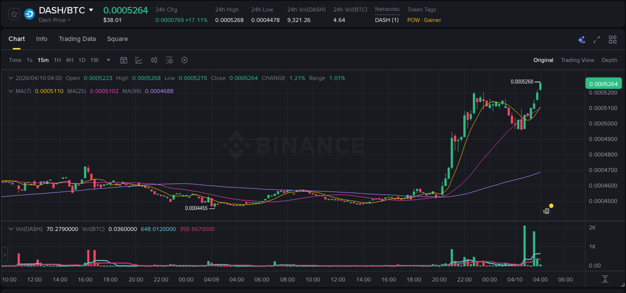Viewport: 626px width, 293px height.
Task: Click the news event marker on chart
Action: [547, 211]
